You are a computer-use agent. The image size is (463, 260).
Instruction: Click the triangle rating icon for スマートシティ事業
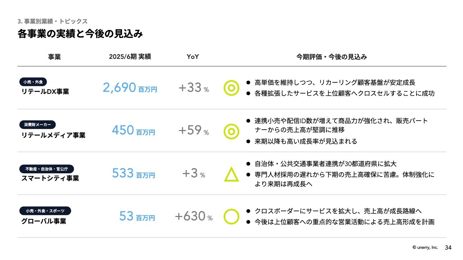pos(231,174)
